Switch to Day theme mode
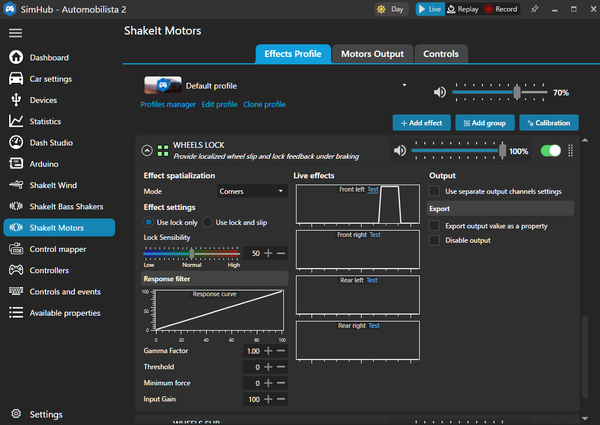600x425 pixels. [391, 9]
